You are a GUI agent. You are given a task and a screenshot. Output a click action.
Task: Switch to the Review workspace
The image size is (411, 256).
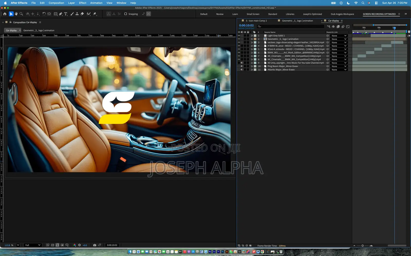tap(220, 14)
